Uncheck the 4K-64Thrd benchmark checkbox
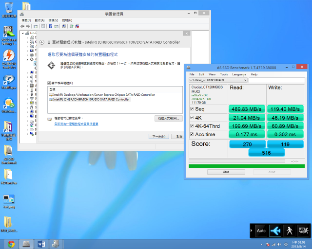Image resolution: width=312 pixels, height=249 pixels. (192, 126)
